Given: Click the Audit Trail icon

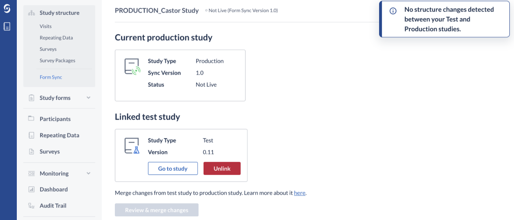Looking at the screenshot, I should click(31, 206).
